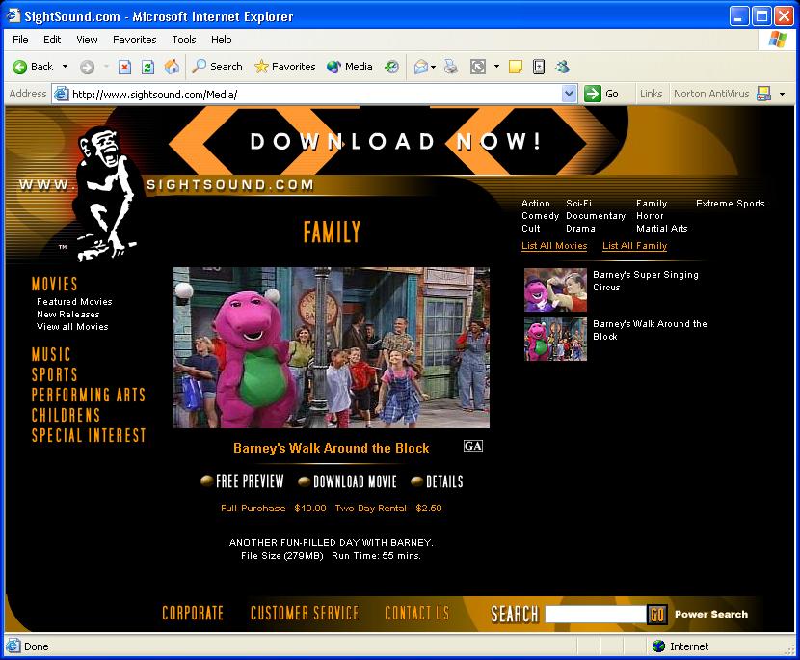
Task: Click the Internet zone globe in the status bar
Action: point(658,646)
